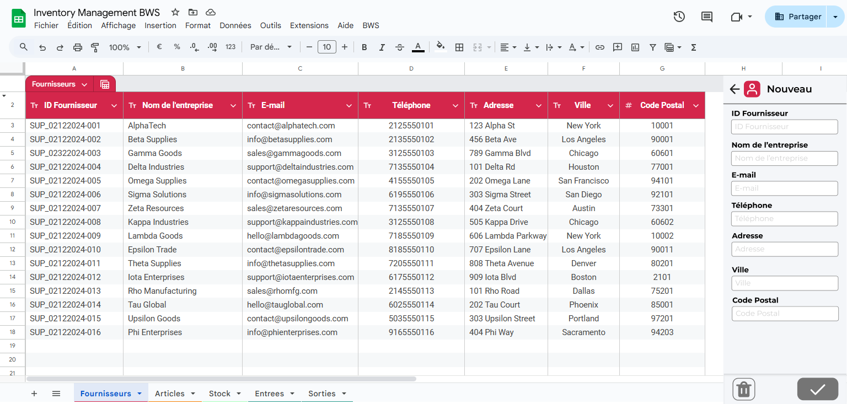Open the text rotation dropdown
The height and width of the screenshot is (404, 847).
[x=576, y=47]
